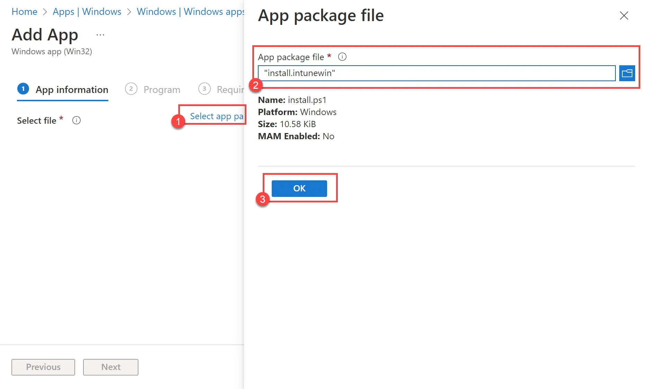Image resolution: width=649 pixels, height=389 pixels.
Task: Click the info icon next to Select file
Action: (76, 120)
